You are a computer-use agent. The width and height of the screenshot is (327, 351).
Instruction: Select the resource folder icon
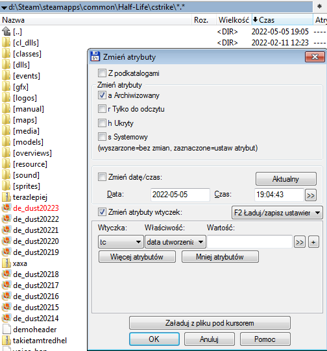click(6, 164)
